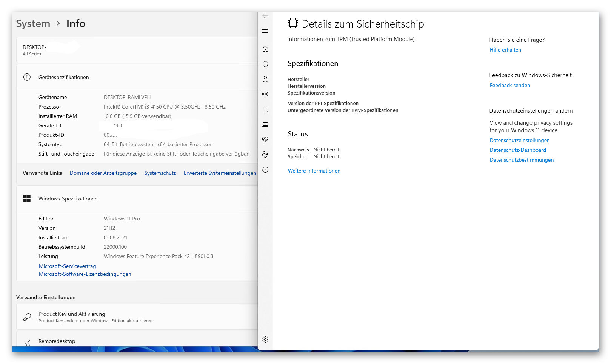611x364 pixels.
Task: Open the Datenschutzbestimmungen link
Action: click(522, 160)
